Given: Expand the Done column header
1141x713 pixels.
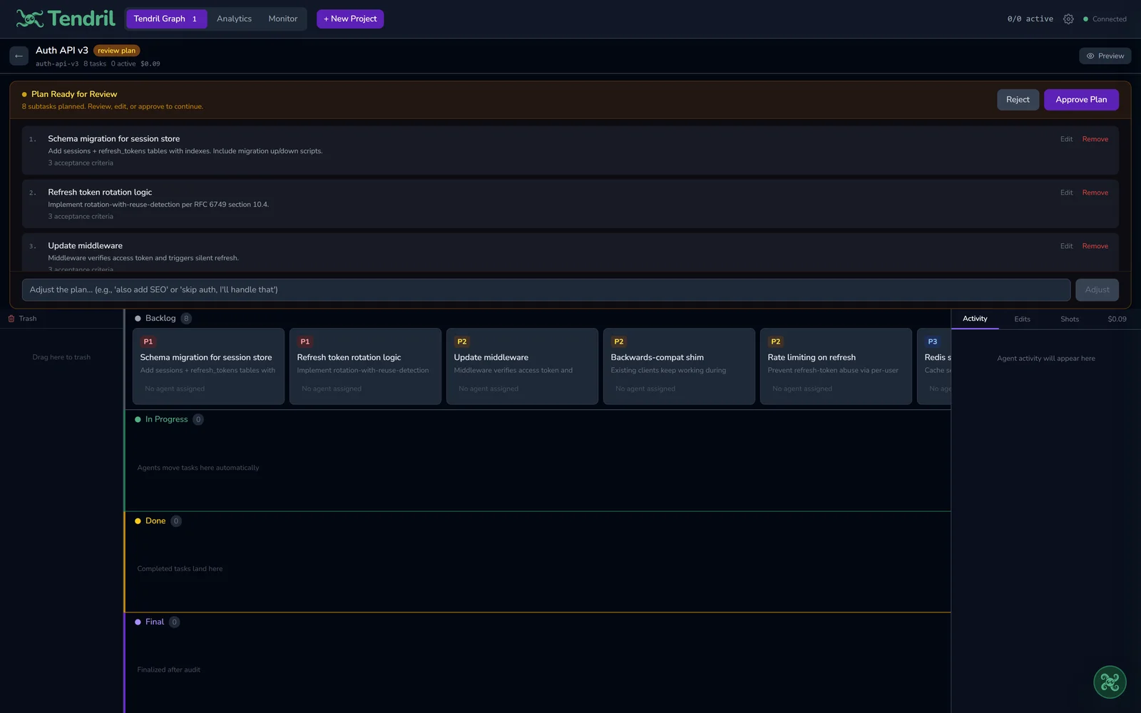Looking at the screenshot, I should tap(155, 520).
